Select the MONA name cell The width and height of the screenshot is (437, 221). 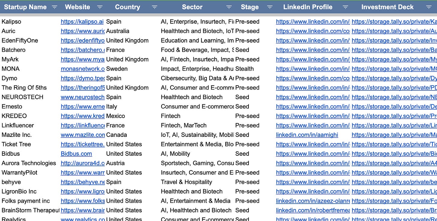[x=11, y=69]
